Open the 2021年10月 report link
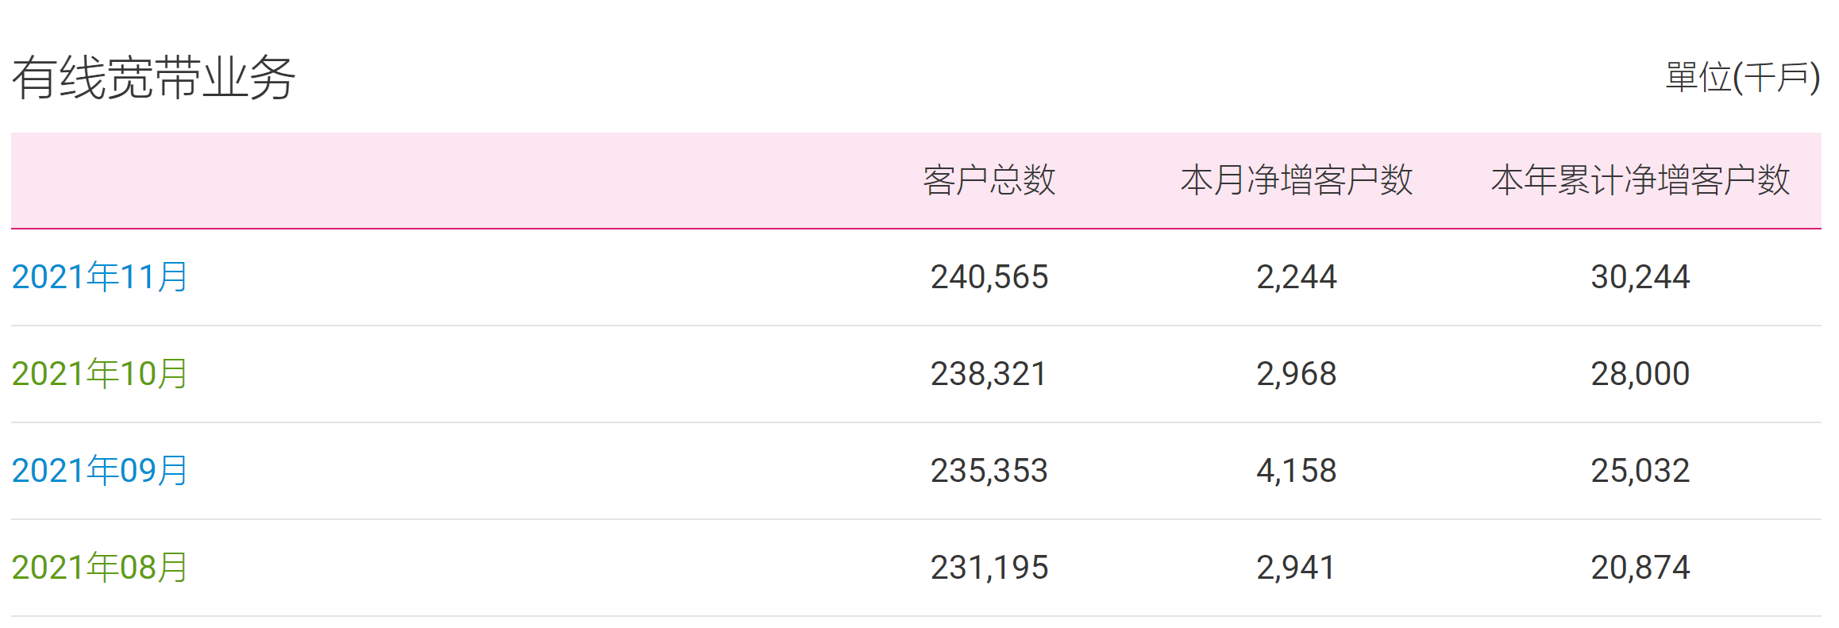 (x=99, y=374)
